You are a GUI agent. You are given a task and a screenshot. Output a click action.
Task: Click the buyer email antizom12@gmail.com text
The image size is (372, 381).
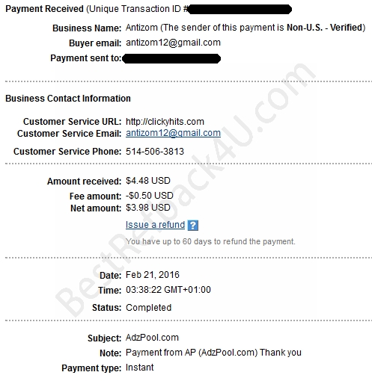pyautogui.click(x=173, y=43)
